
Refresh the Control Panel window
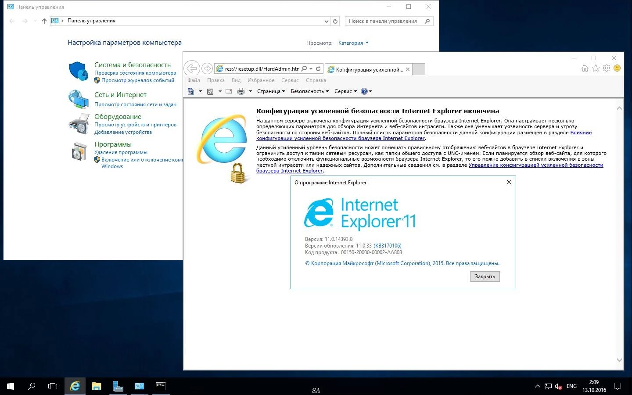[335, 21]
